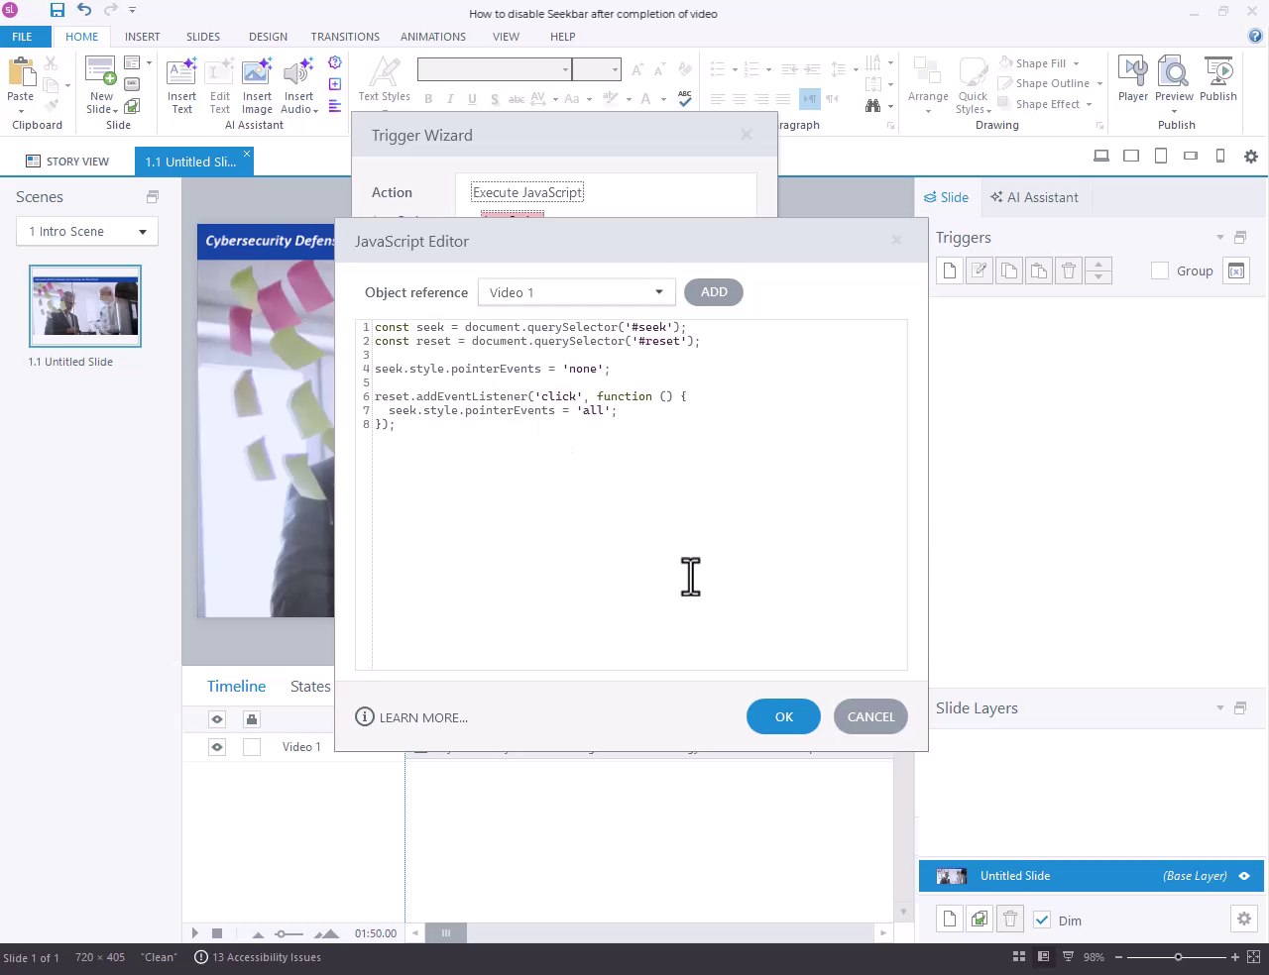
Task: Click OK in JavaScript Editor
Action: tap(783, 717)
